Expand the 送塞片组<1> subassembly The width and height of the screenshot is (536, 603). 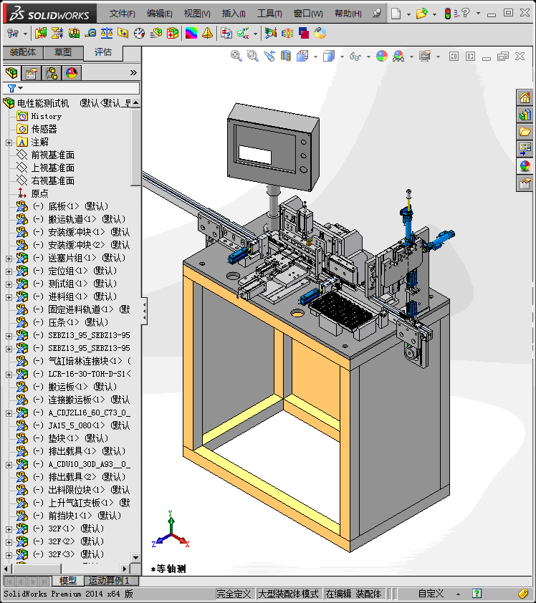[x=9, y=259]
